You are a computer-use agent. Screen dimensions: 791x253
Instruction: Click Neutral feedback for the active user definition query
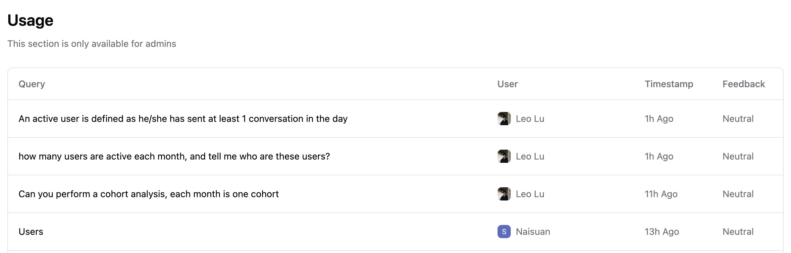click(x=738, y=119)
